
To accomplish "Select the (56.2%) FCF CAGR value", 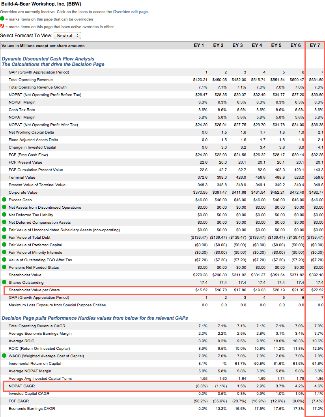I will tap(200, 401).
